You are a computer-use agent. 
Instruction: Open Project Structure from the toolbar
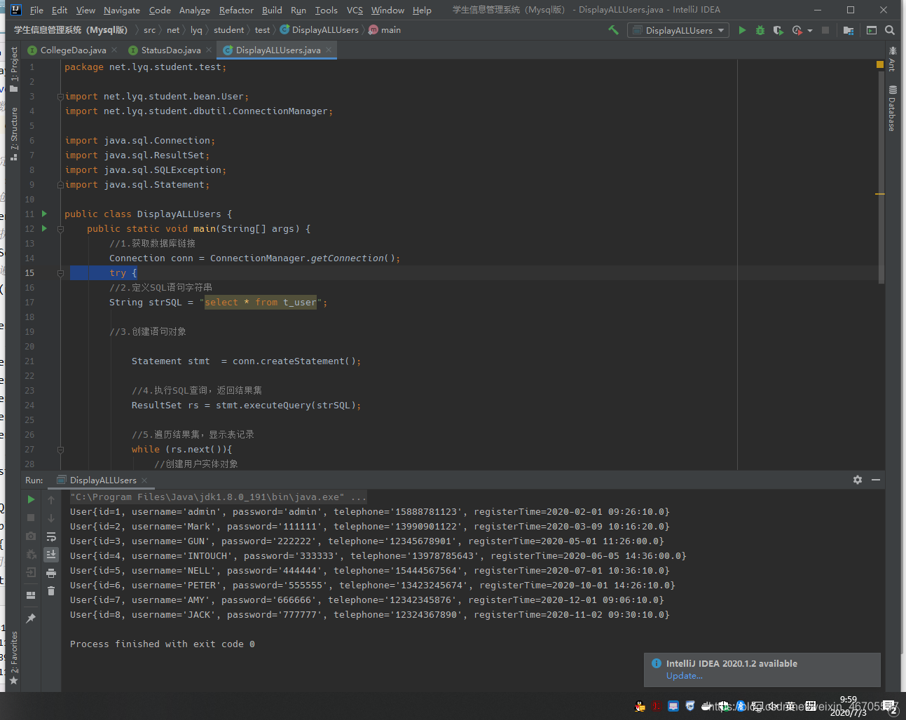(849, 30)
